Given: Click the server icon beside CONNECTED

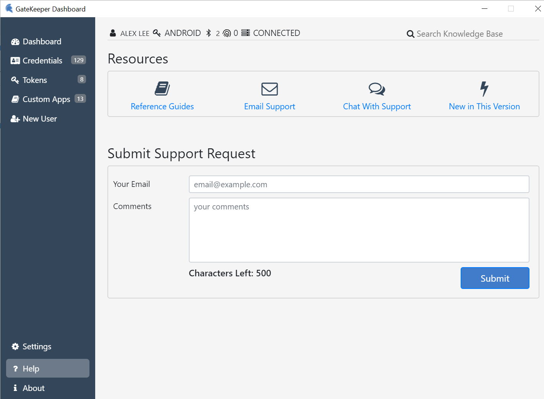Looking at the screenshot, I should (x=246, y=33).
